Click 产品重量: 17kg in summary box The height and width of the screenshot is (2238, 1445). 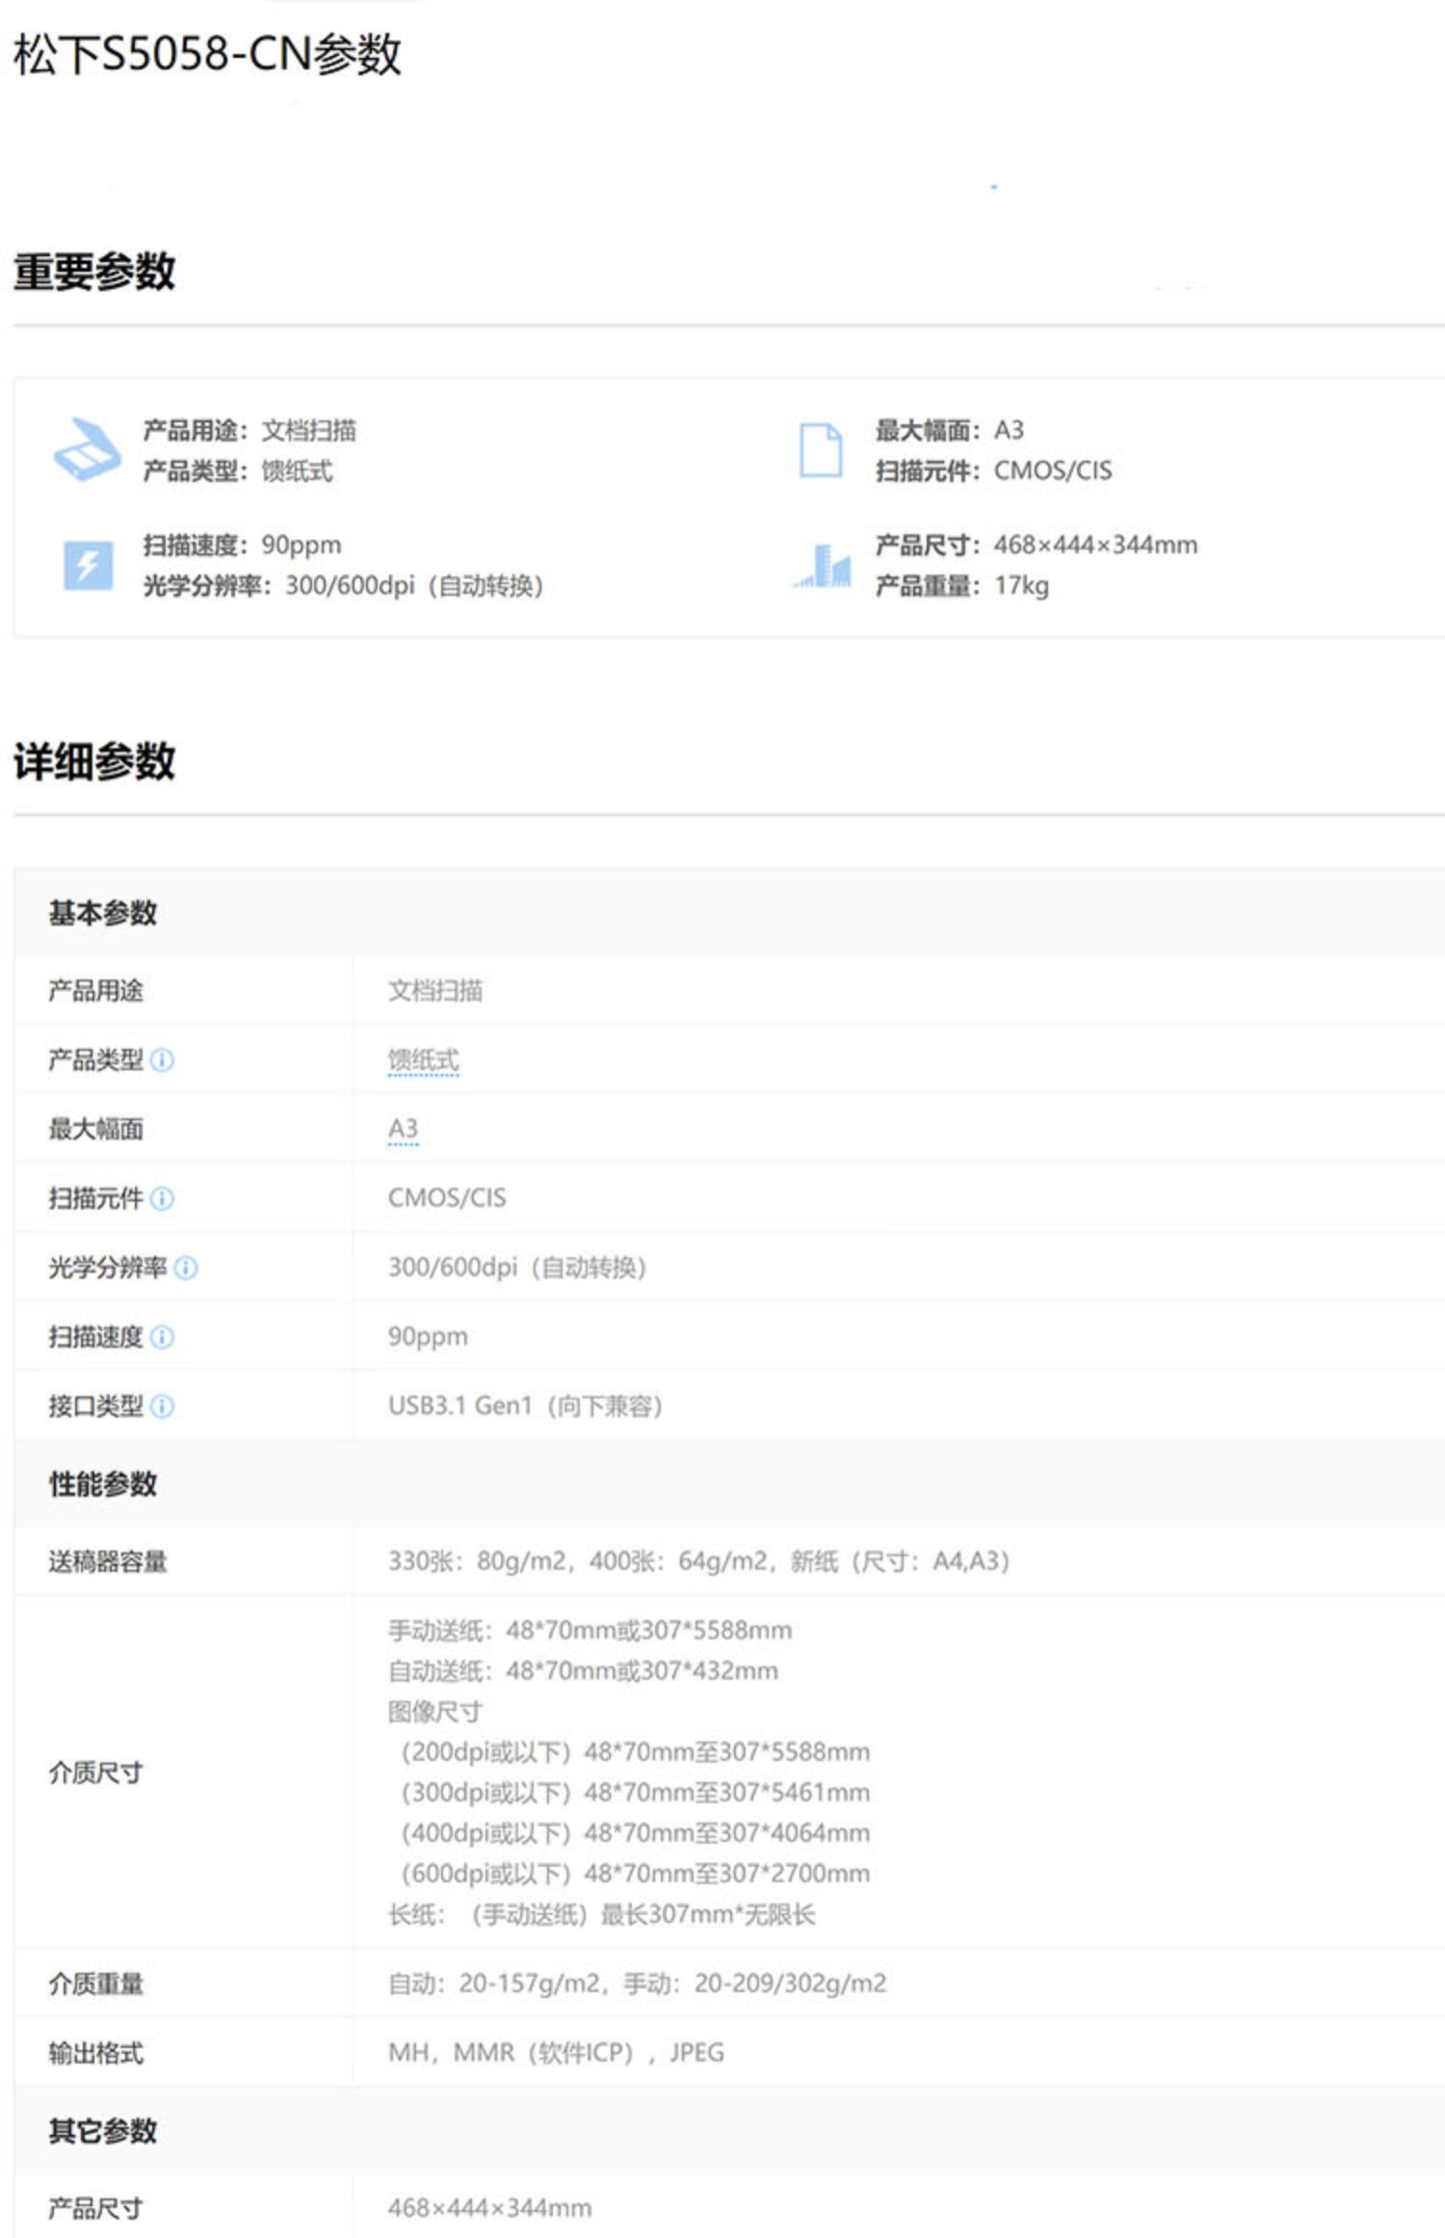click(961, 585)
